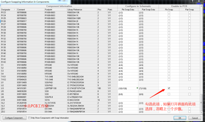
Task: Click the help question mark button
Action: click(192, 1)
